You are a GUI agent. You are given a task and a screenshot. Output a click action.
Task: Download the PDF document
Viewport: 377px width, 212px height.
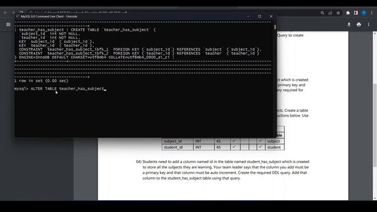click(349, 25)
